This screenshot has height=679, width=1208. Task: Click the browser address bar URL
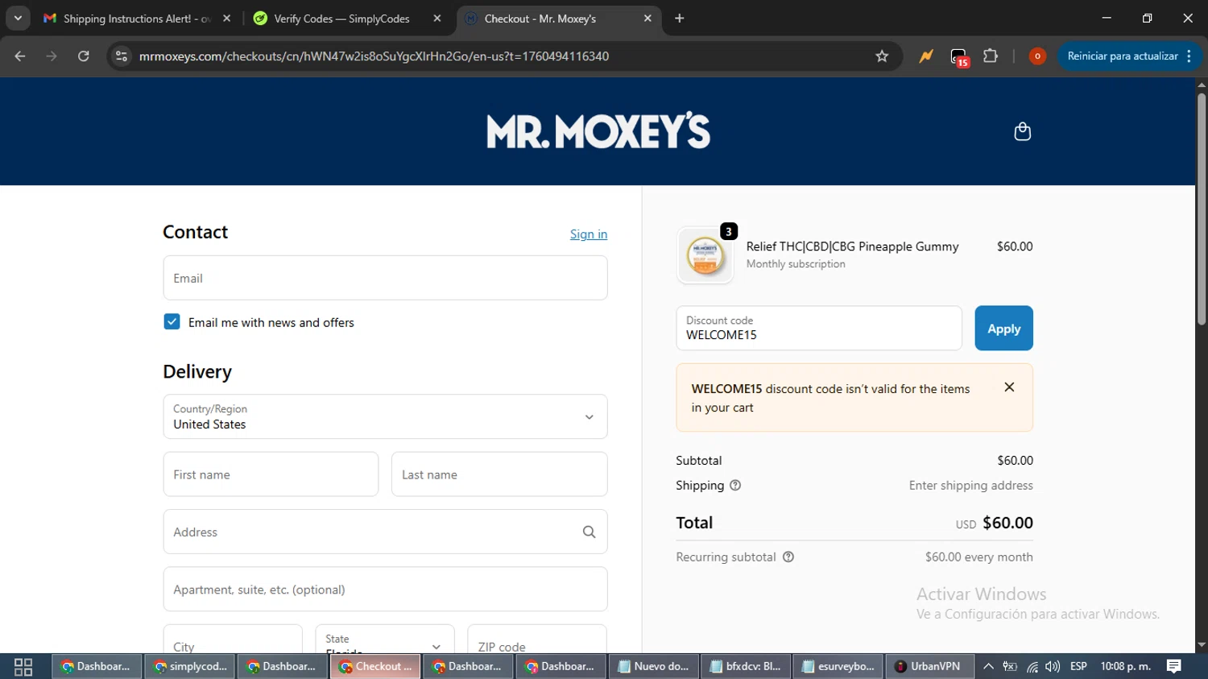(x=374, y=56)
